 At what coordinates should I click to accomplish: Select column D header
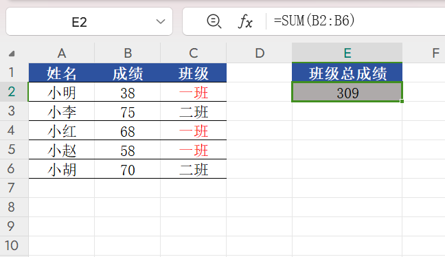pyautogui.click(x=260, y=53)
